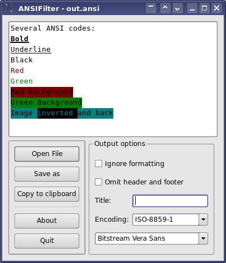Click the ISO-8859-1 encoding text box
This screenshot has width=226, height=263.
coord(166,220)
